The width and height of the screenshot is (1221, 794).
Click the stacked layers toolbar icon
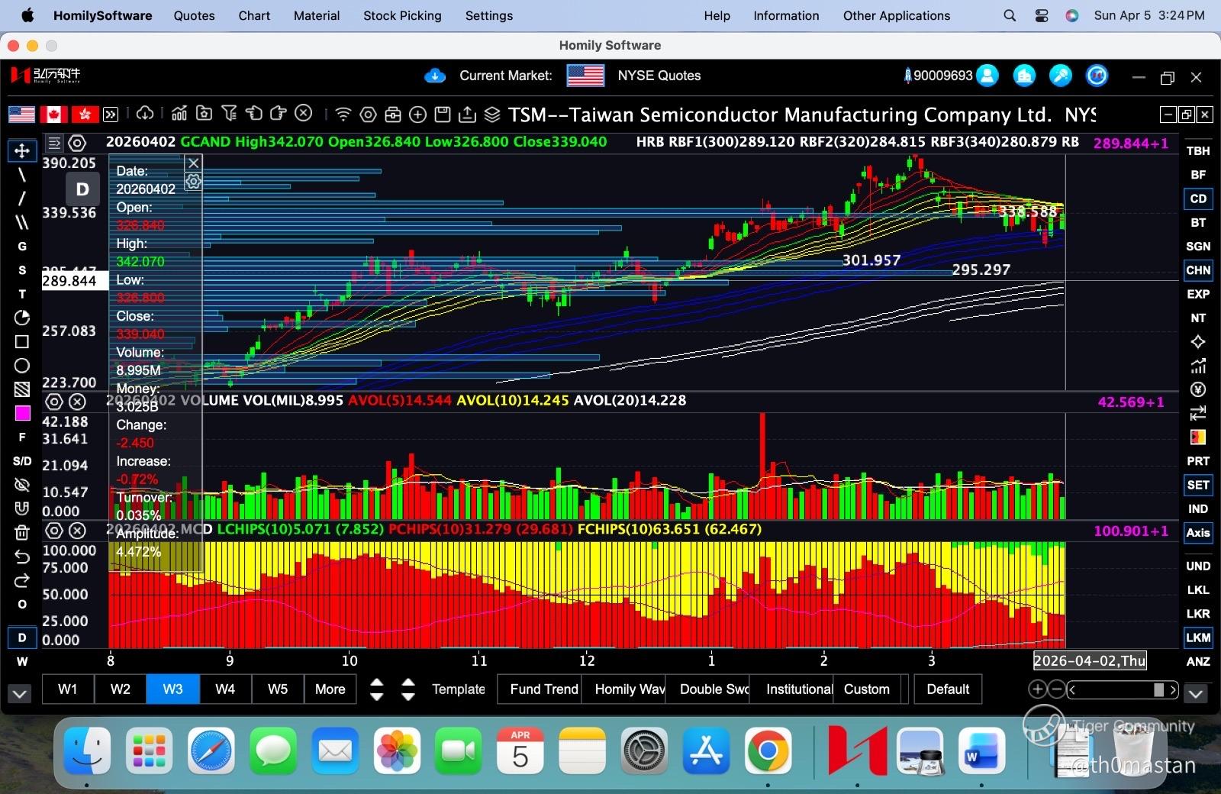[492, 115]
